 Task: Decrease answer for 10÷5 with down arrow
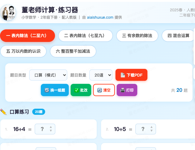click(x=151, y=131)
